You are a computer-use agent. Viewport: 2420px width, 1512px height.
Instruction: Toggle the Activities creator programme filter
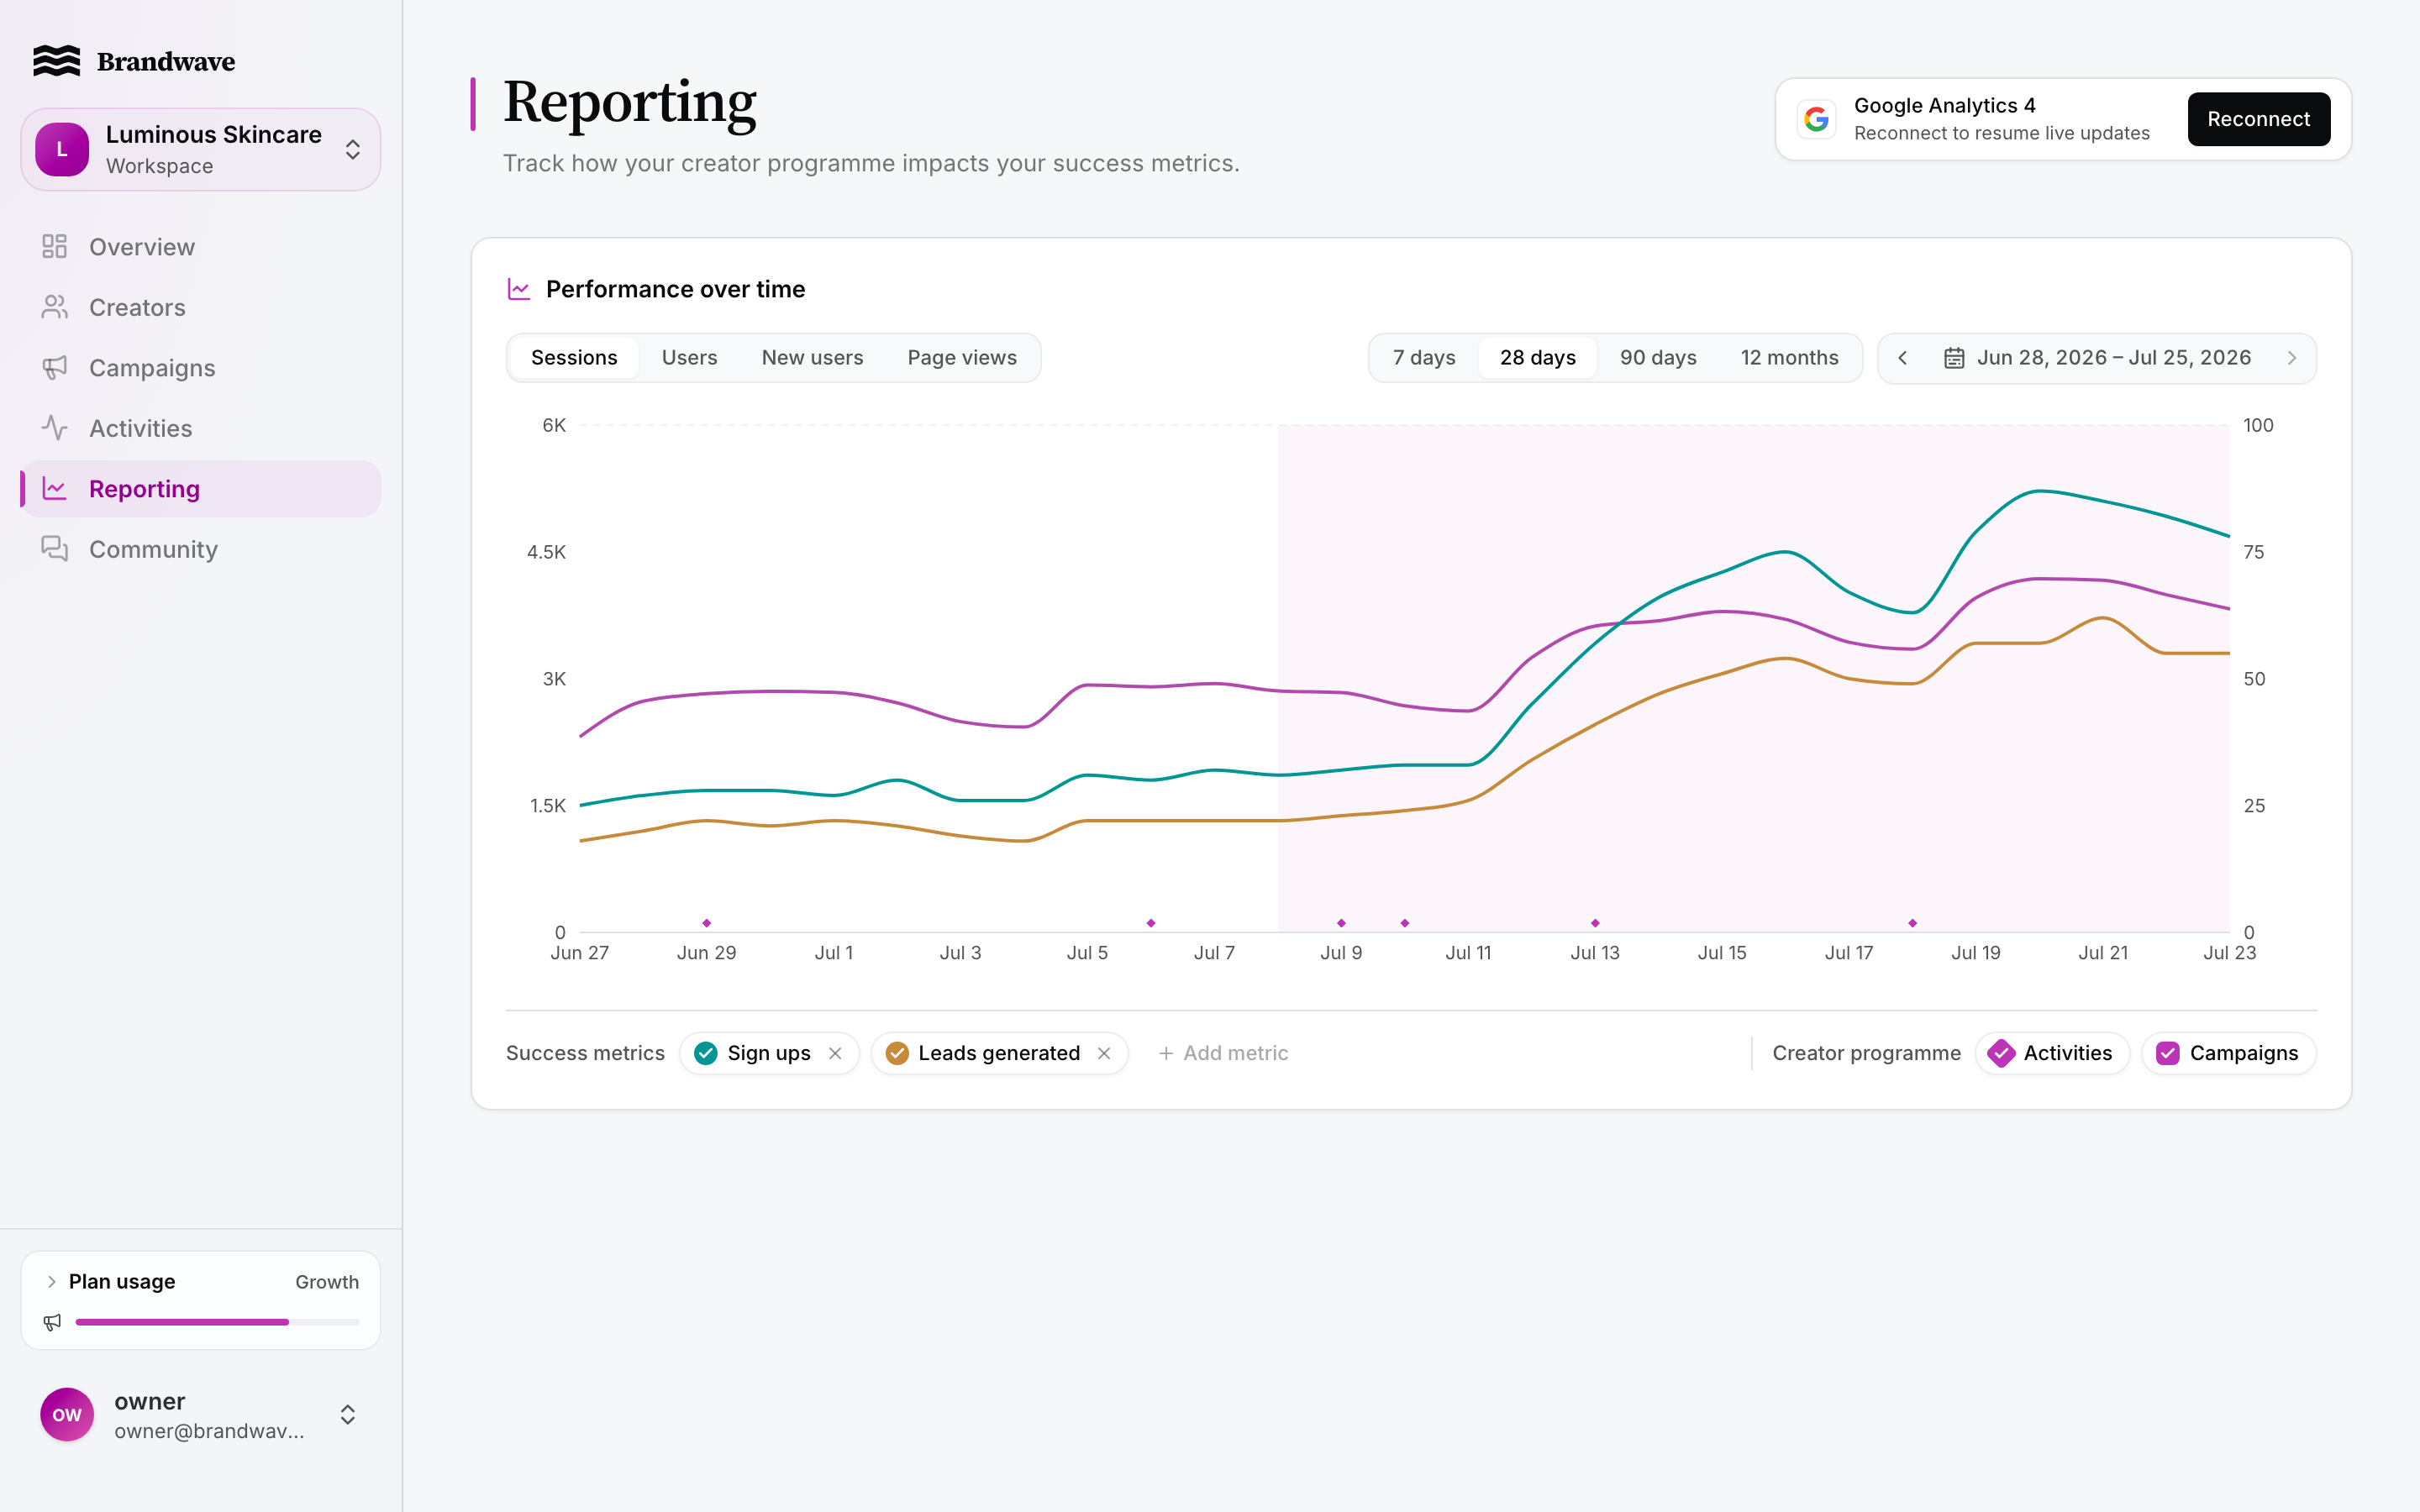pyautogui.click(x=2052, y=1053)
